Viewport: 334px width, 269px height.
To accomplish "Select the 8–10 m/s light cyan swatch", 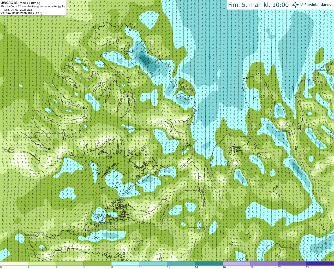I will coord(125,264).
